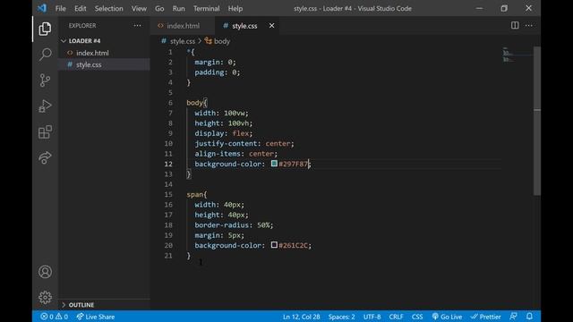Start Live Share from status bar

[x=96, y=317]
